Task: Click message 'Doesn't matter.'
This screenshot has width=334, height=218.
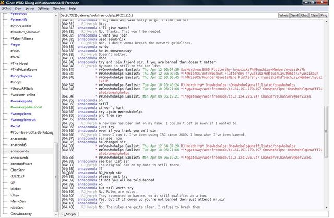Action: tap(113, 54)
